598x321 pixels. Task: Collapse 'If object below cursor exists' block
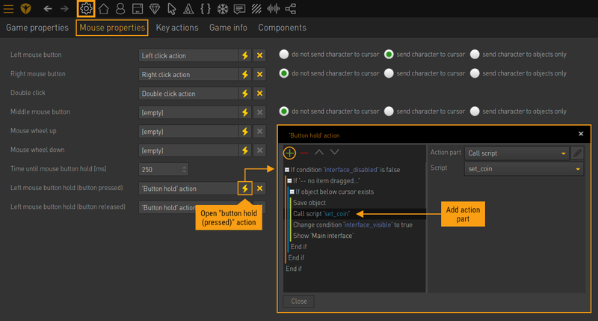pyautogui.click(x=292, y=192)
